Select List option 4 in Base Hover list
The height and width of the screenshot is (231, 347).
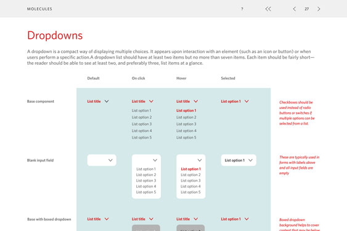click(x=186, y=131)
